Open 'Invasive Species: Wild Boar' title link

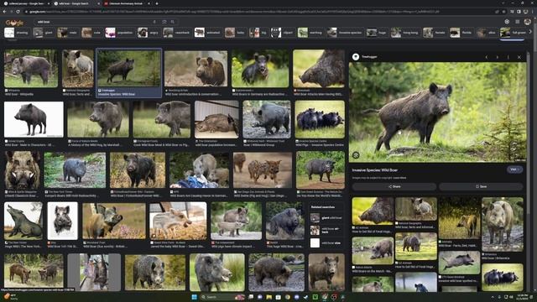375,169
